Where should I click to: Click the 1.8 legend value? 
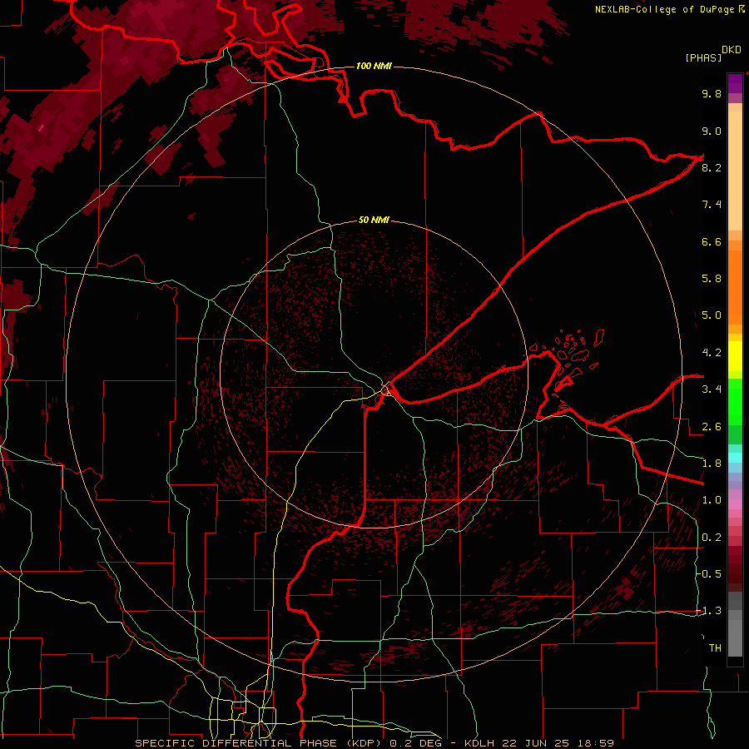[x=712, y=464]
